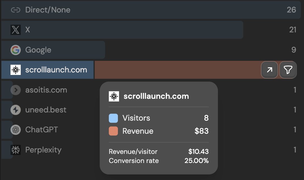Click the 25.00% conversion rate value

click(197, 161)
